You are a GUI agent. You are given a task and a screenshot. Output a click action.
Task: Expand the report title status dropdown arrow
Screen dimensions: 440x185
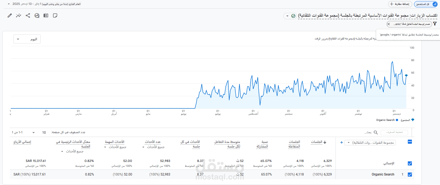287,16
